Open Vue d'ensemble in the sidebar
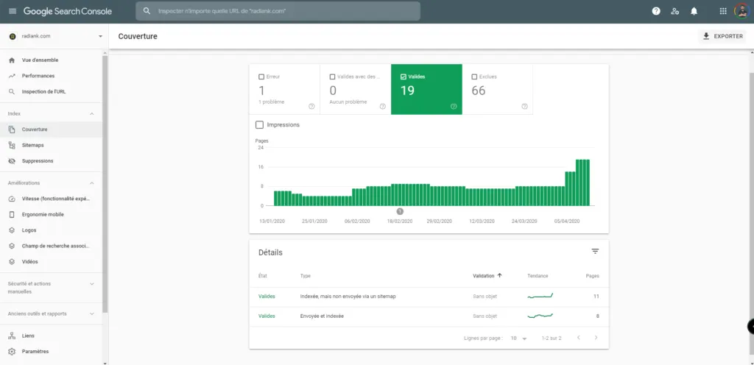The width and height of the screenshot is (754, 365). 51,60
